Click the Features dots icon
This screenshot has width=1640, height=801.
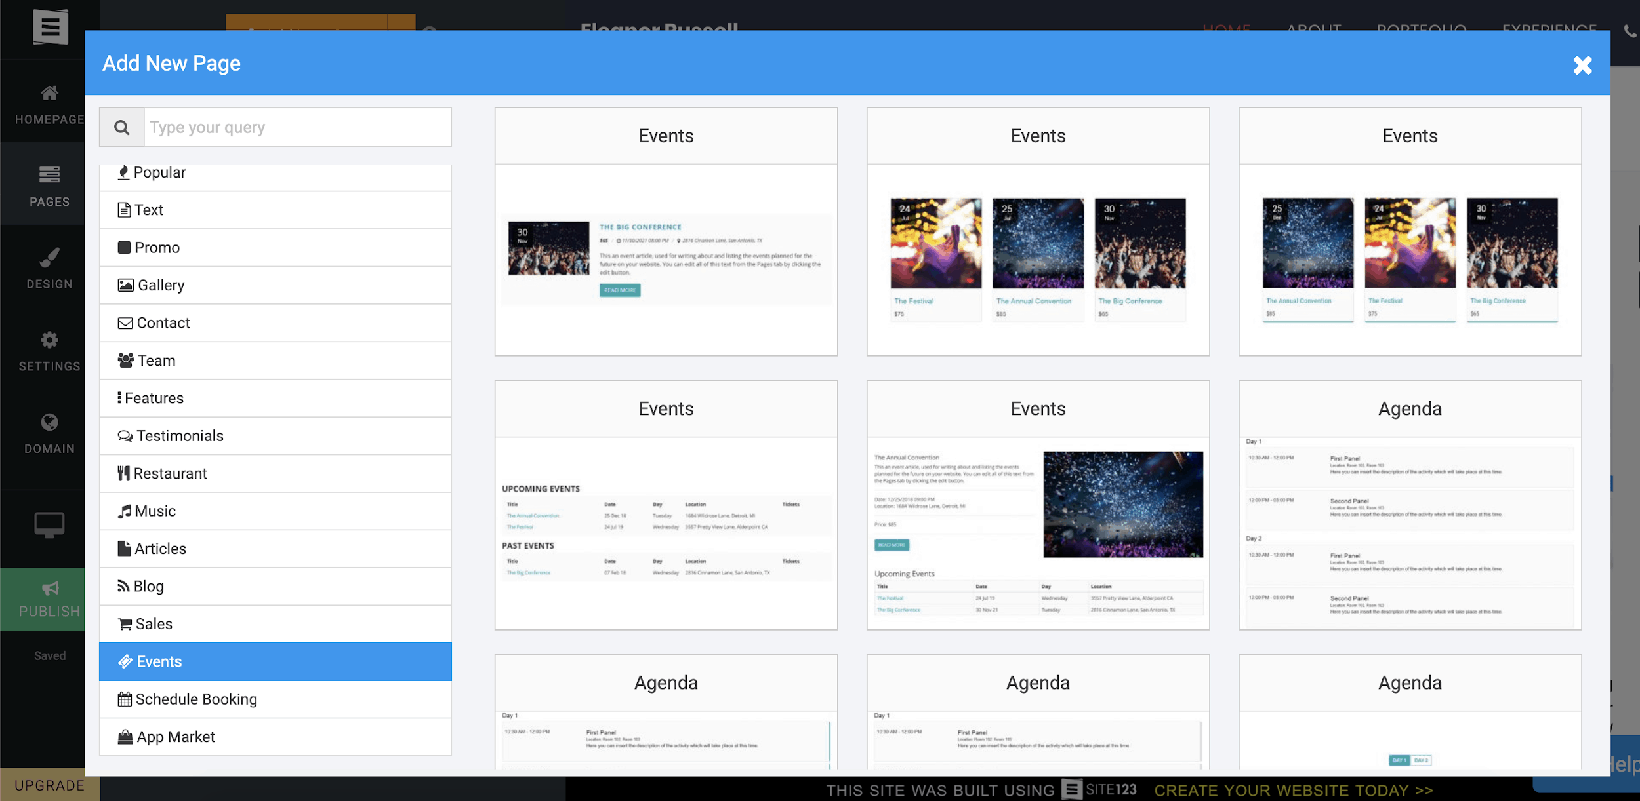[x=119, y=398]
